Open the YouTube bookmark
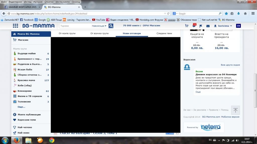The width and height of the screenshot is (257, 144). point(98,20)
